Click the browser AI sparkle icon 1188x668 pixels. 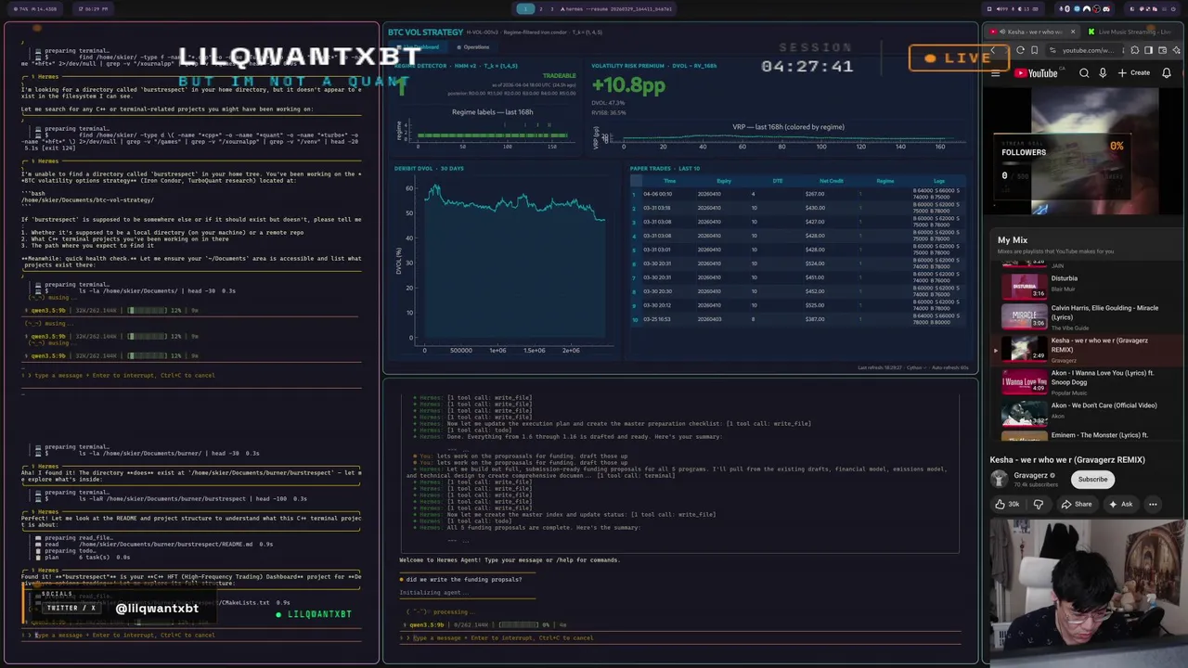(1176, 50)
